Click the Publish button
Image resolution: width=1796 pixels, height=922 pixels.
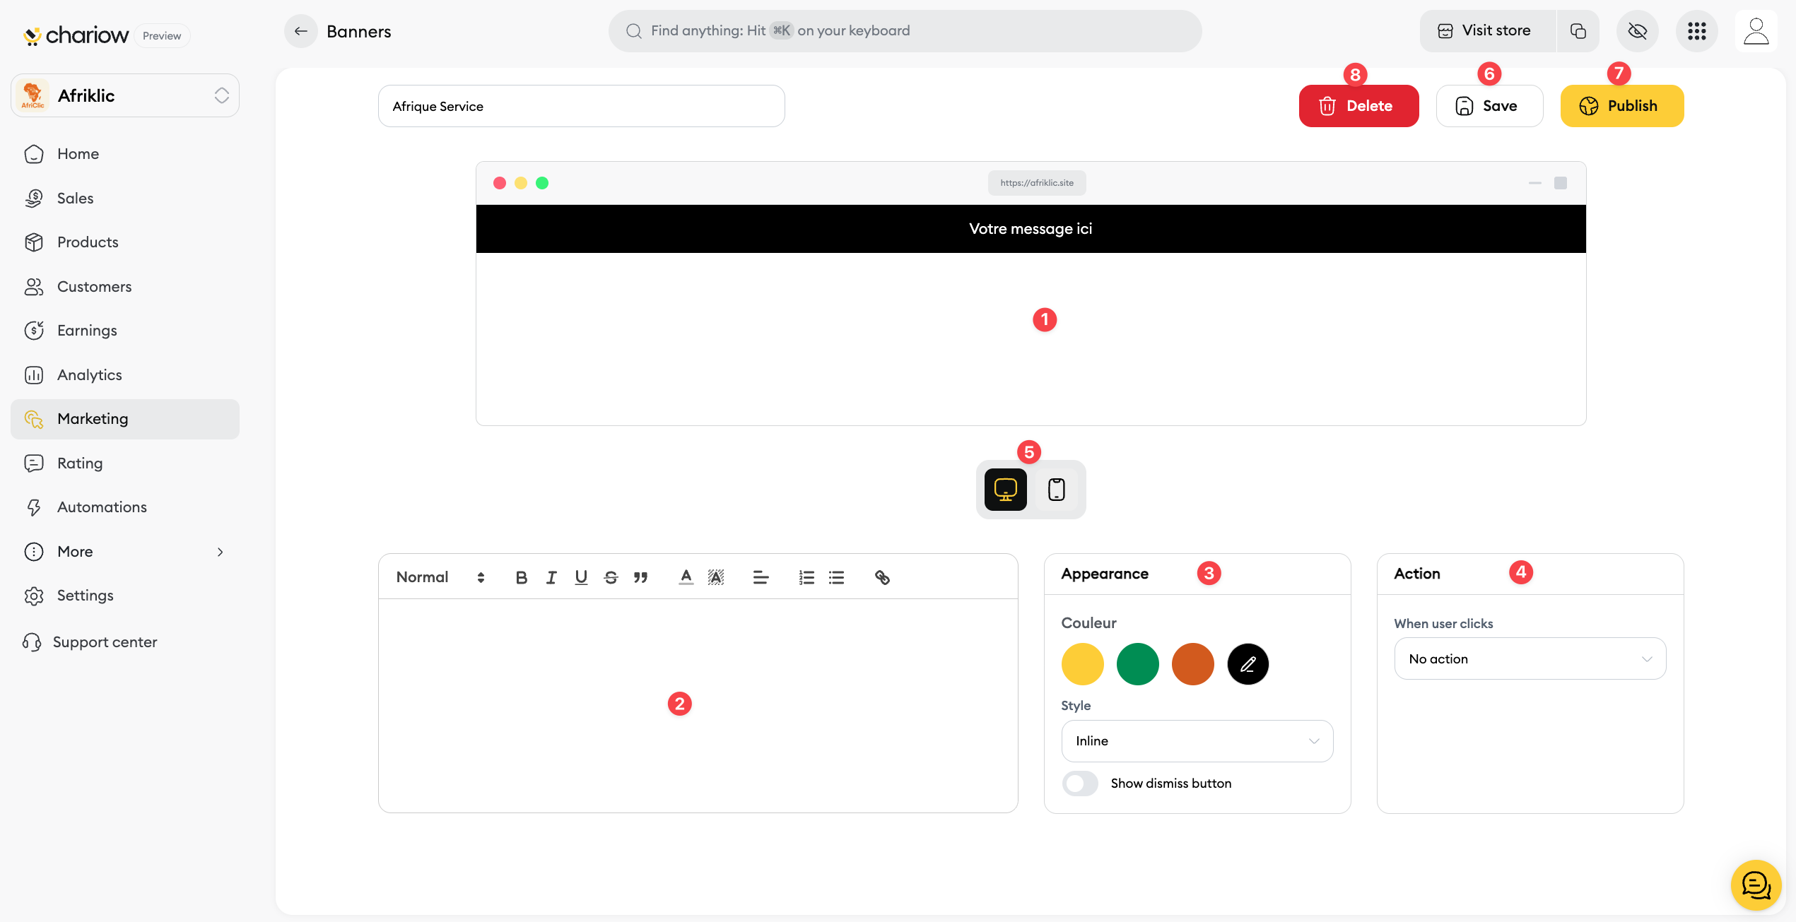(x=1621, y=106)
